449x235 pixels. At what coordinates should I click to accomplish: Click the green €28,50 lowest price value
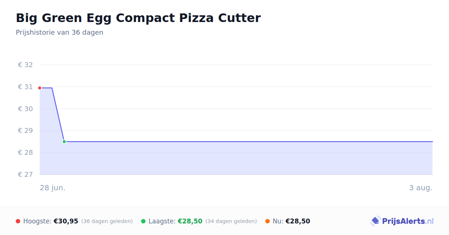point(190,221)
